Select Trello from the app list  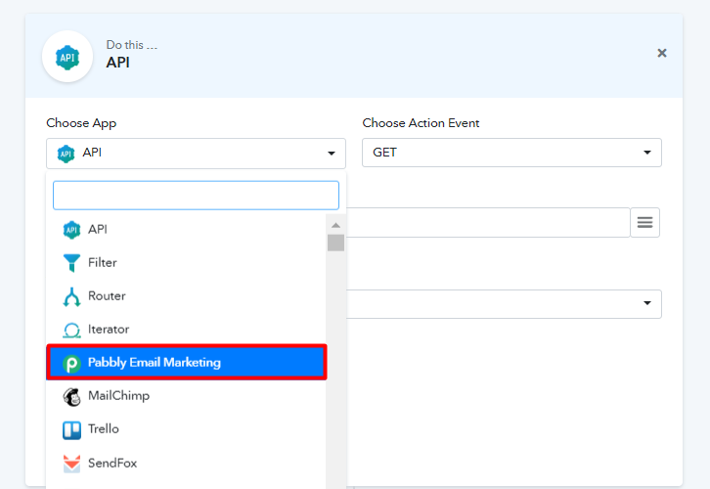tap(186, 429)
